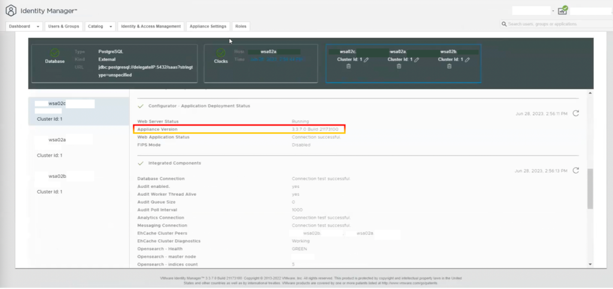This screenshot has height=289, width=613.
Task: Switch to Identity & Access Management tab
Action: (x=150, y=26)
